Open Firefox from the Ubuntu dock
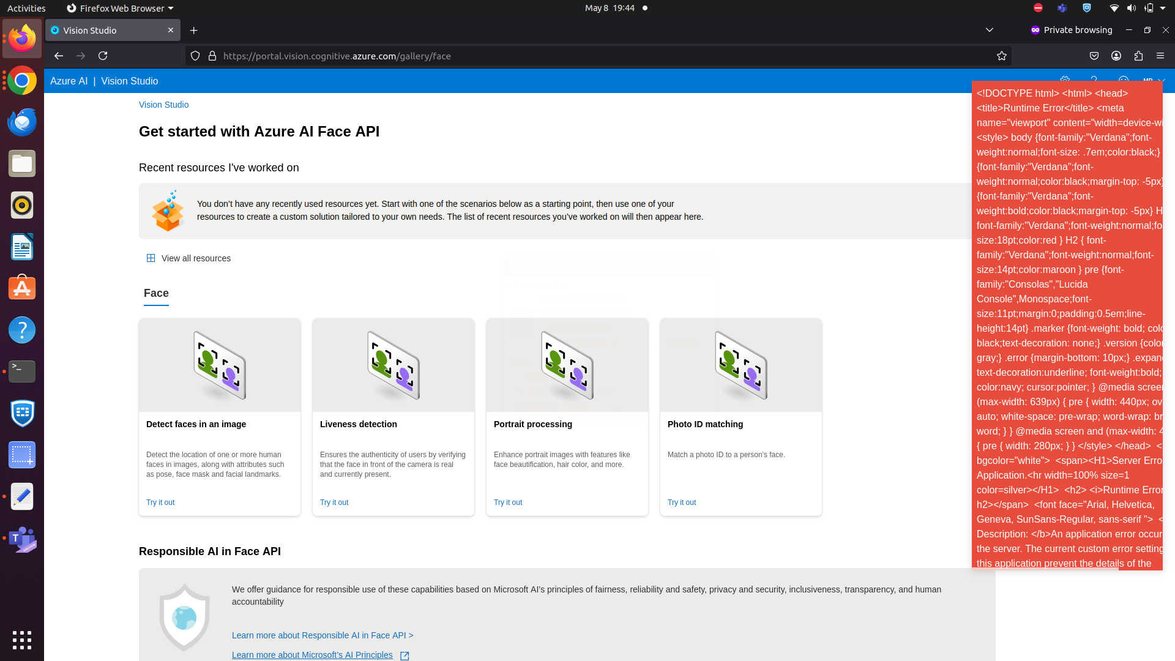 click(22, 39)
